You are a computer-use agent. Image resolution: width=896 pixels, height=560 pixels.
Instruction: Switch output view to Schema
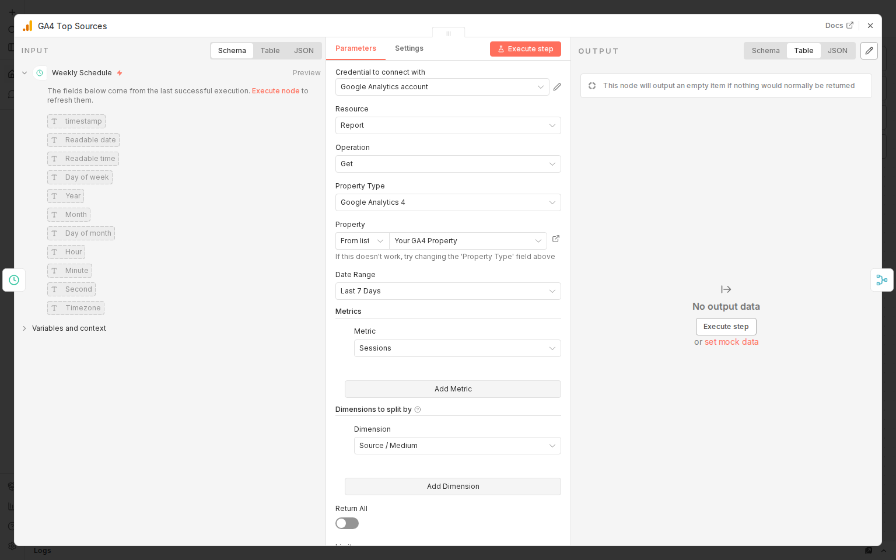765,51
